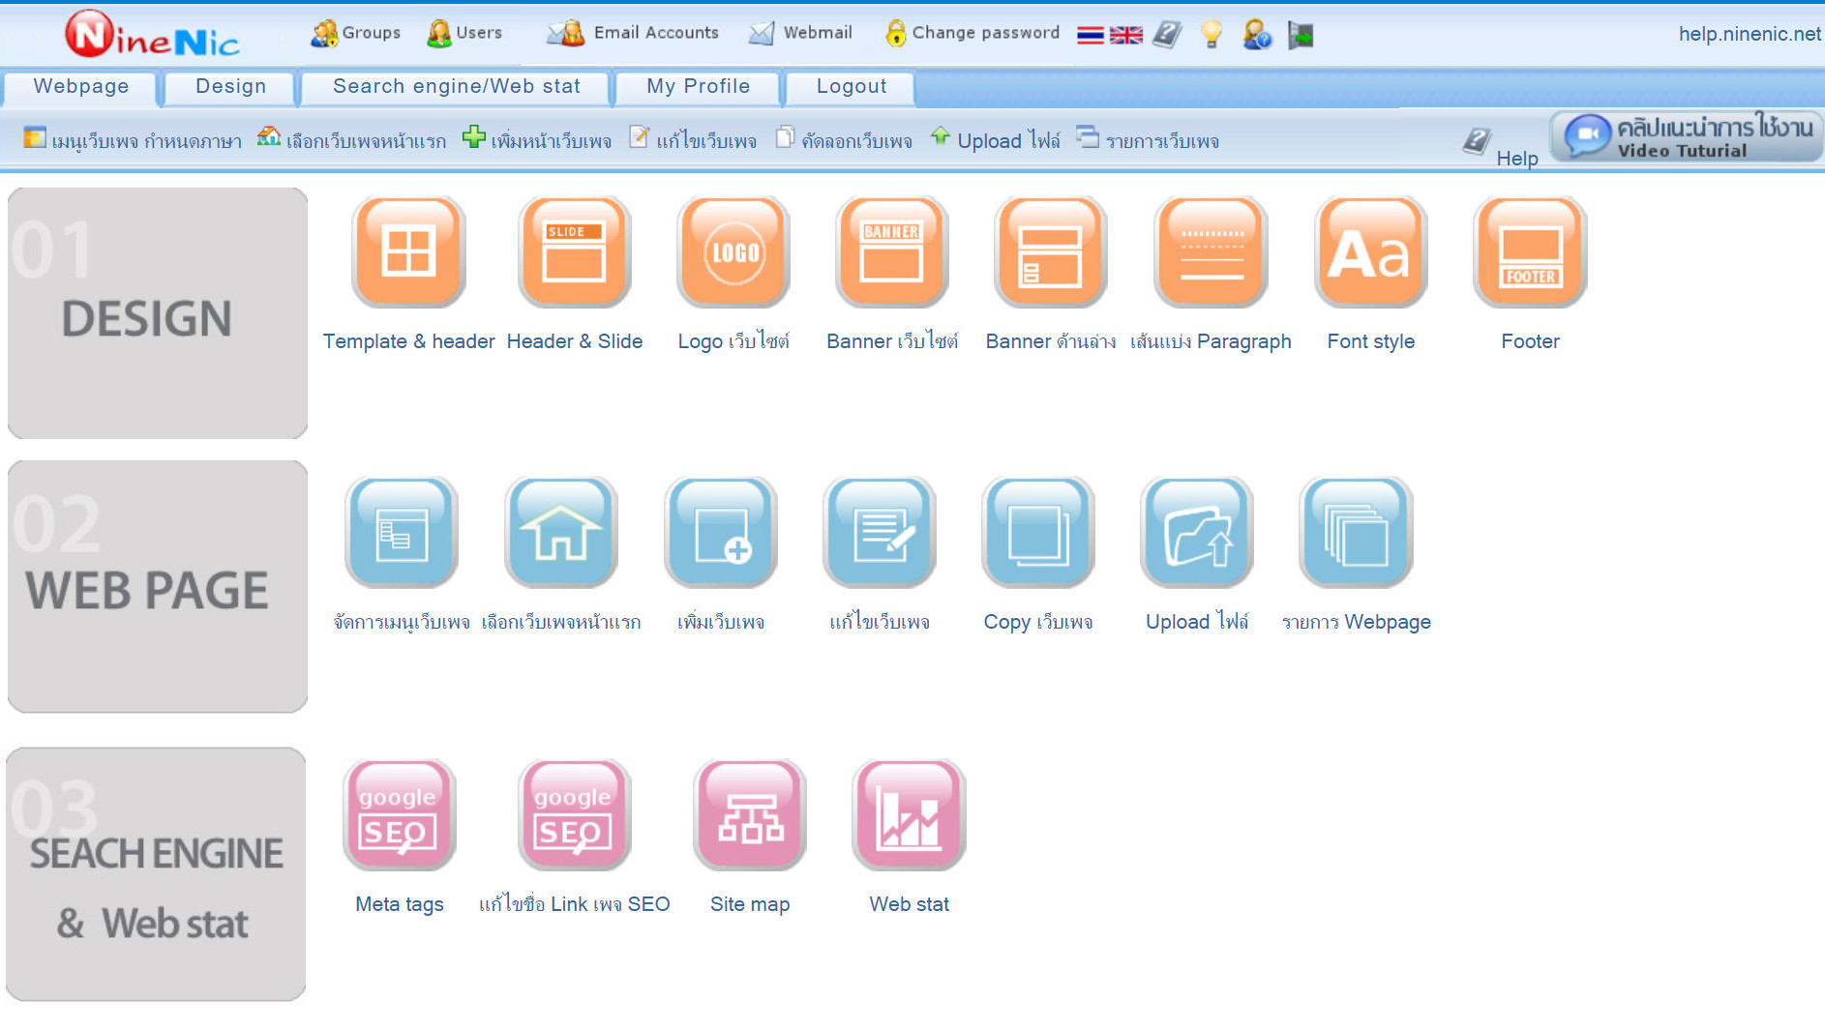Open the Logo เว็บไซต์ editor
1825x1029 pixels.
(x=733, y=251)
